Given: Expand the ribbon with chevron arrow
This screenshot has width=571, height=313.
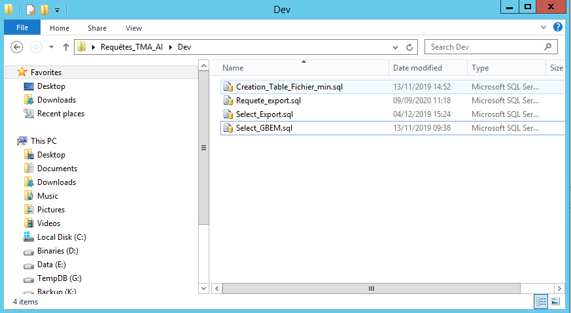Looking at the screenshot, I should [x=544, y=28].
